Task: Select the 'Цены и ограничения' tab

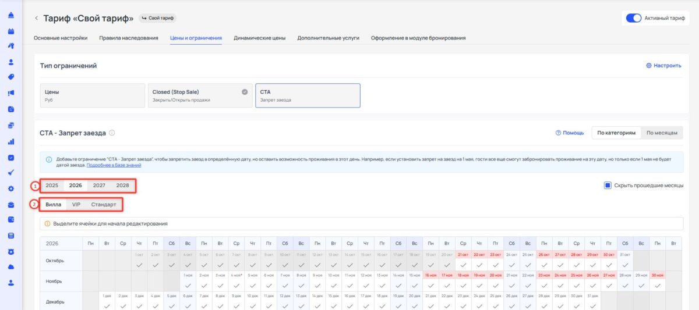Action: [x=196, y=38]
